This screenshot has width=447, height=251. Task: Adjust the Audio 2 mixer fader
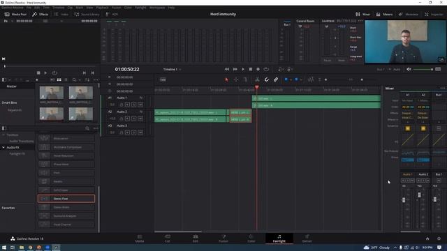[419, 195]
